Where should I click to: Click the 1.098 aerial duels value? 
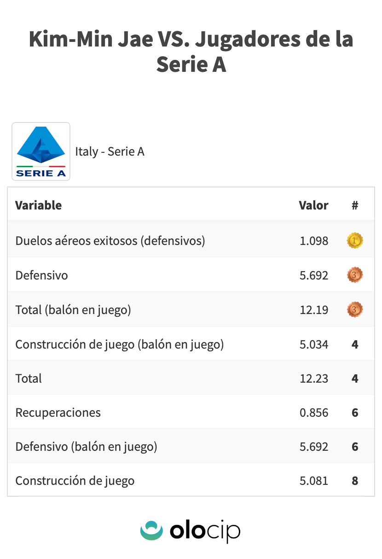[314, 241]
